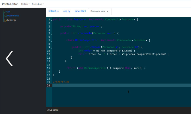Screen dimensions: 191x114
Task: Click the fichier.js file icon
Action: click(5, 20)
